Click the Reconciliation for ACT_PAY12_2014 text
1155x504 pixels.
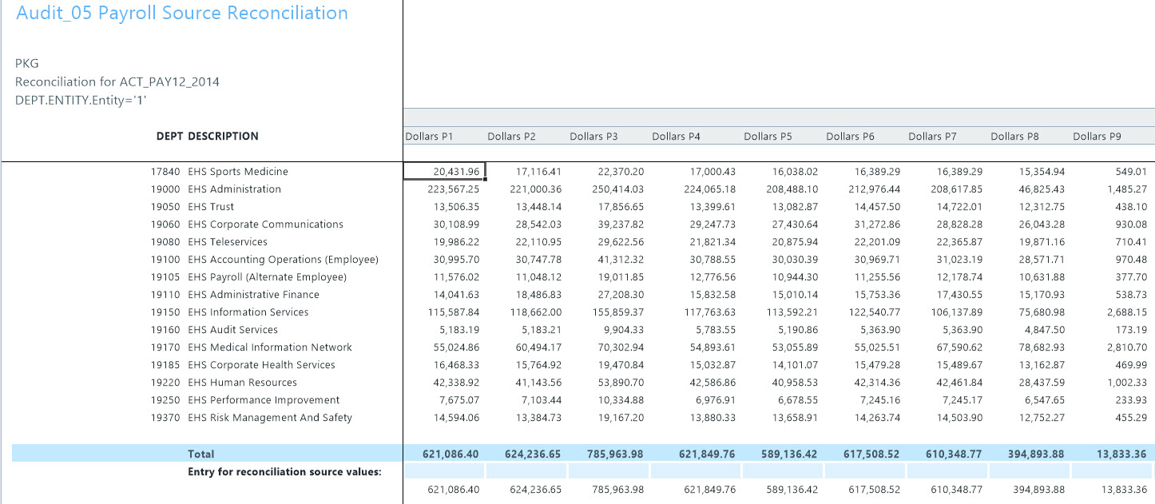click(x=117, y=81)
